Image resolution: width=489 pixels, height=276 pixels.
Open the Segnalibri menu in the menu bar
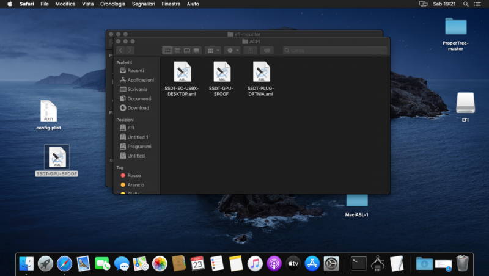point(144,4)
